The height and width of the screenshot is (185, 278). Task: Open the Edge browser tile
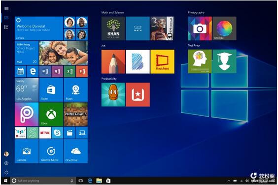pyautogui.click(x=33, y=71)
